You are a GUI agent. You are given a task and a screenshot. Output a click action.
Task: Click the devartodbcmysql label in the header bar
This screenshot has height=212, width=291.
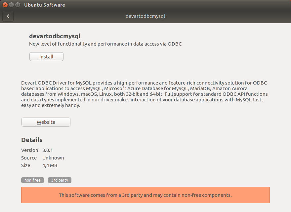coord(145,16)
